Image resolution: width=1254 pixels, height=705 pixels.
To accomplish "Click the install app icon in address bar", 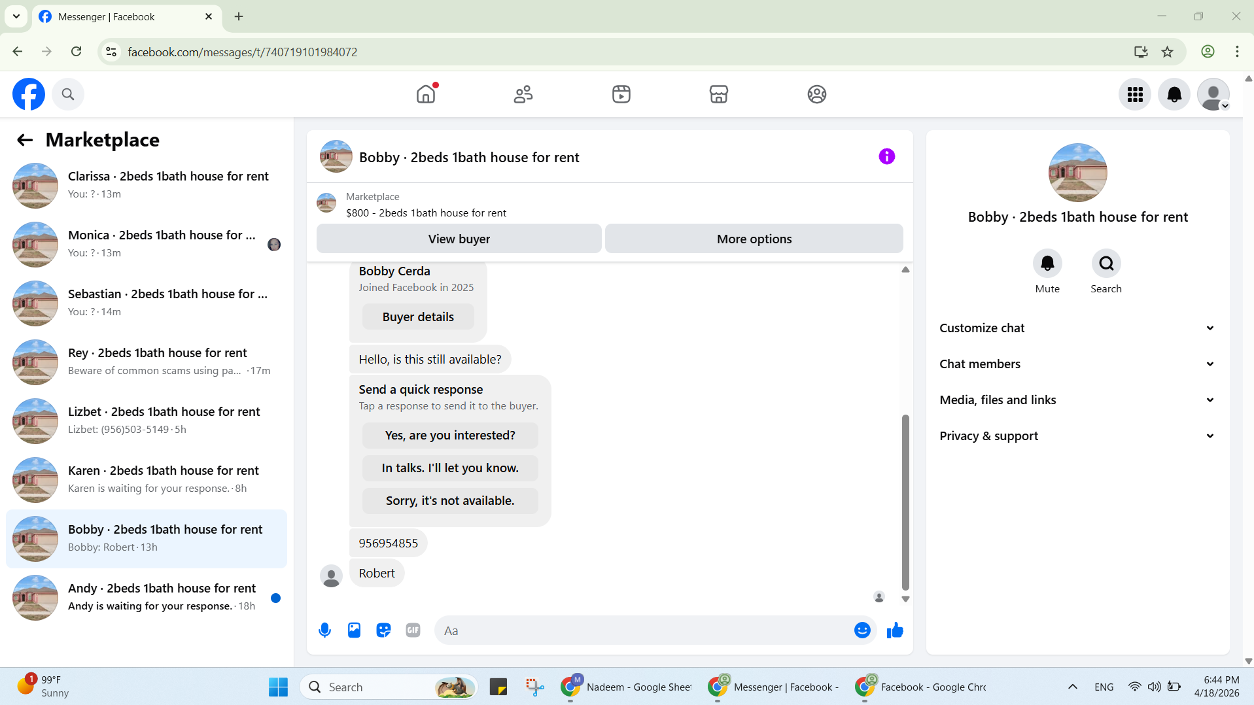I will pos(1141,52).
